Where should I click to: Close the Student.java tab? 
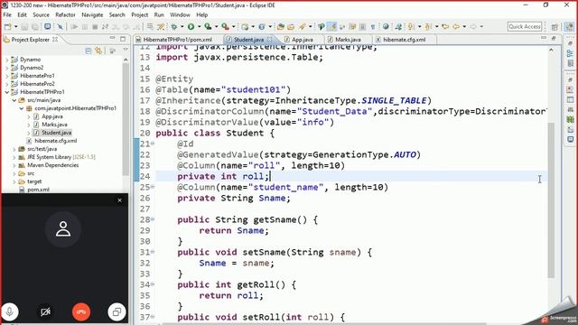coord(269,39)
